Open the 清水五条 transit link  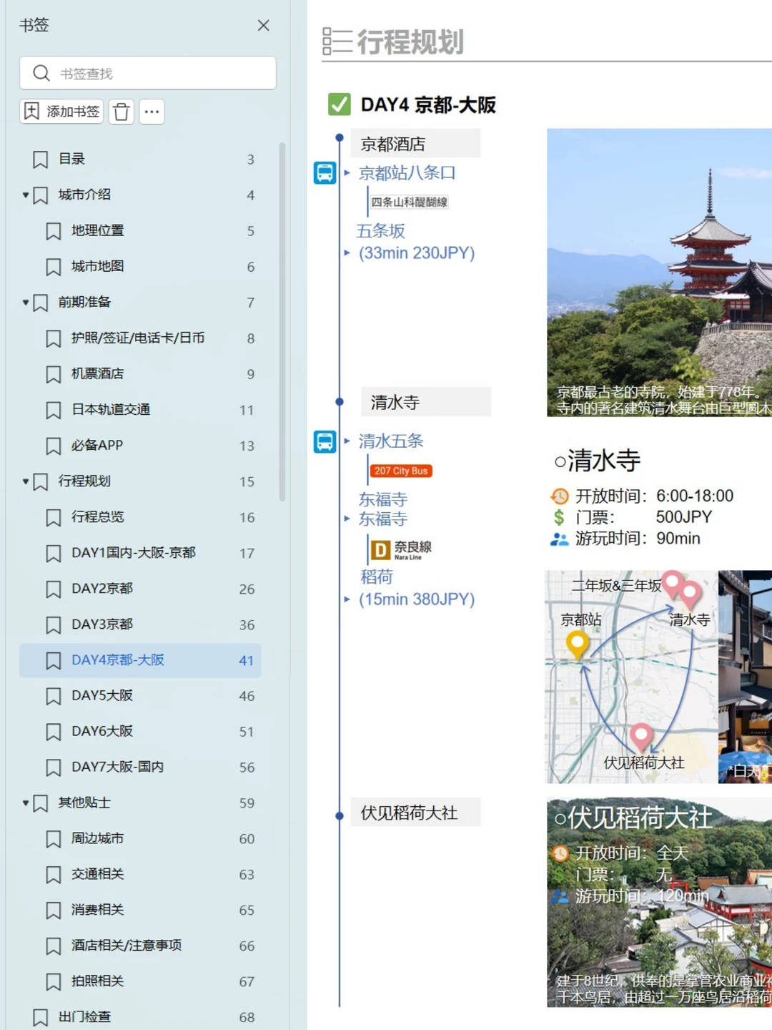click(x=390, y=441)
